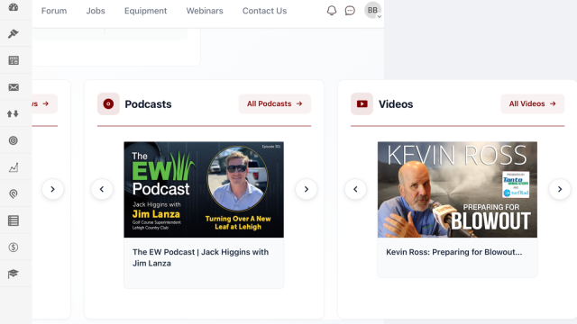This screenshot has width=577, height=324.
Task: Open the list rows icon in sidebar
Action: [14, 220]
